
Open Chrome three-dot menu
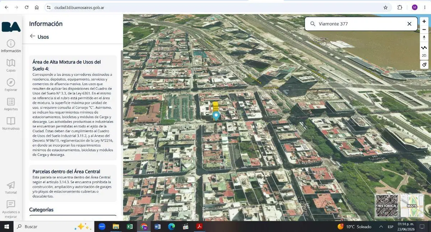tap(425, 7)
